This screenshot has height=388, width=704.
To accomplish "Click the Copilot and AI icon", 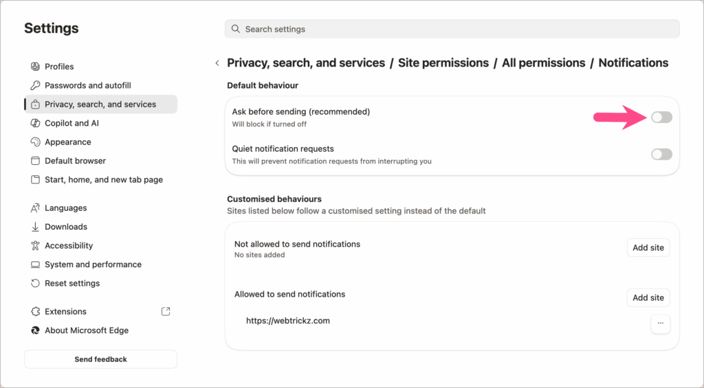I will 35,123.
